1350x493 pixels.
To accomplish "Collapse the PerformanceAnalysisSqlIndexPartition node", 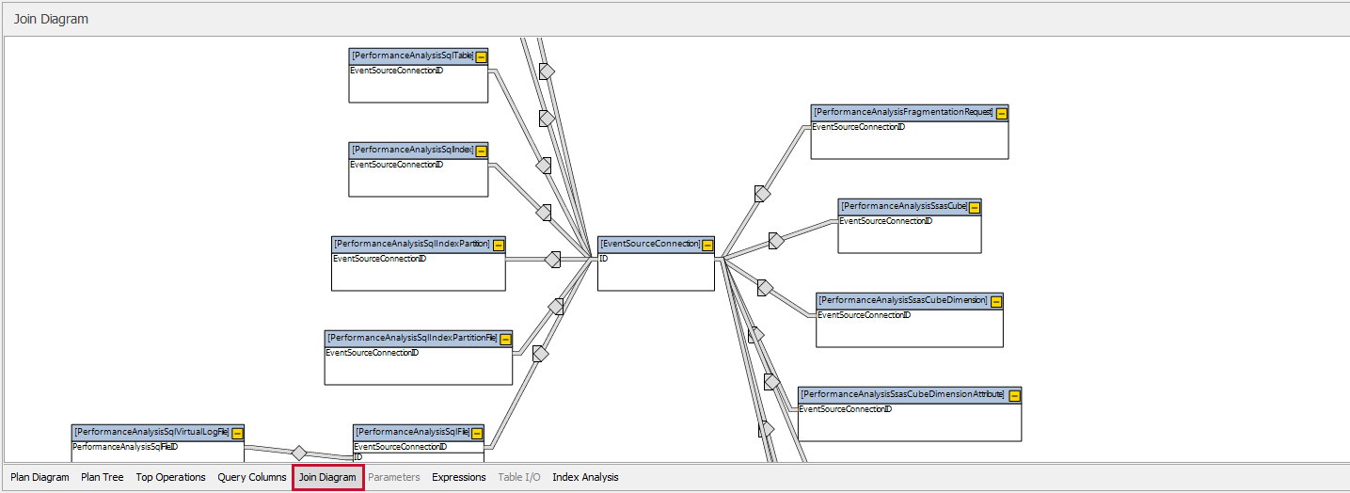I will point(499,245).
